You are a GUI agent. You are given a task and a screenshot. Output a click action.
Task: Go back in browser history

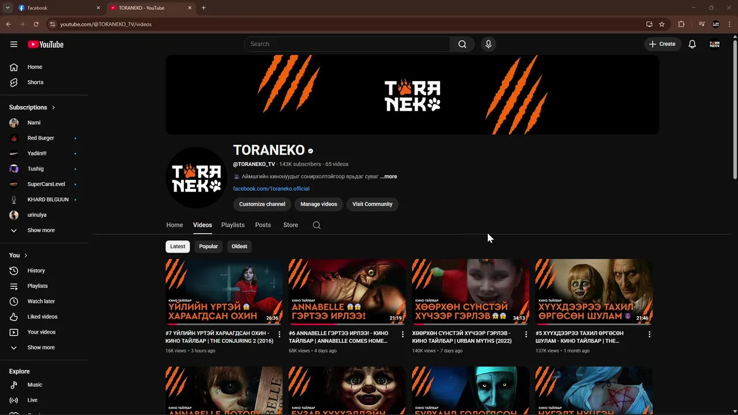[8, 24]
